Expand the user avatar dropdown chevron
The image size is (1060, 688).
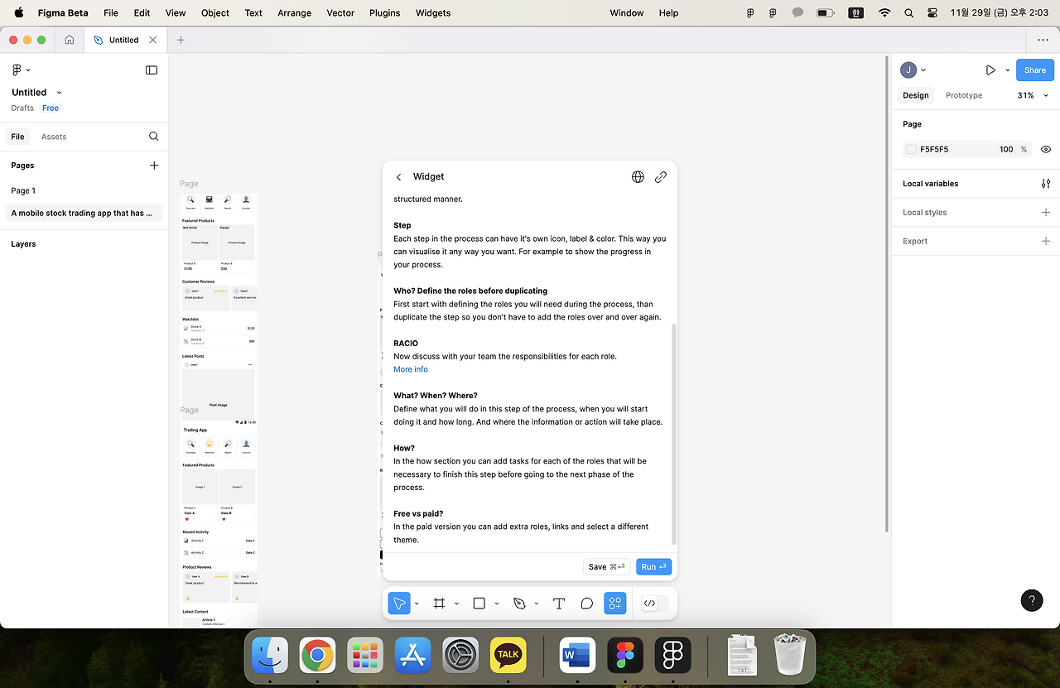point(923,70)
